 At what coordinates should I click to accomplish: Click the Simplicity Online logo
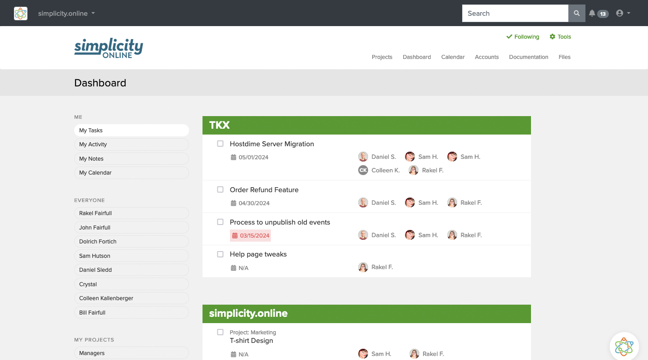109,48
